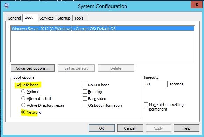Open Help for System Configuration
This screenshot has width=204, height=137.
[x=187, y=128]
